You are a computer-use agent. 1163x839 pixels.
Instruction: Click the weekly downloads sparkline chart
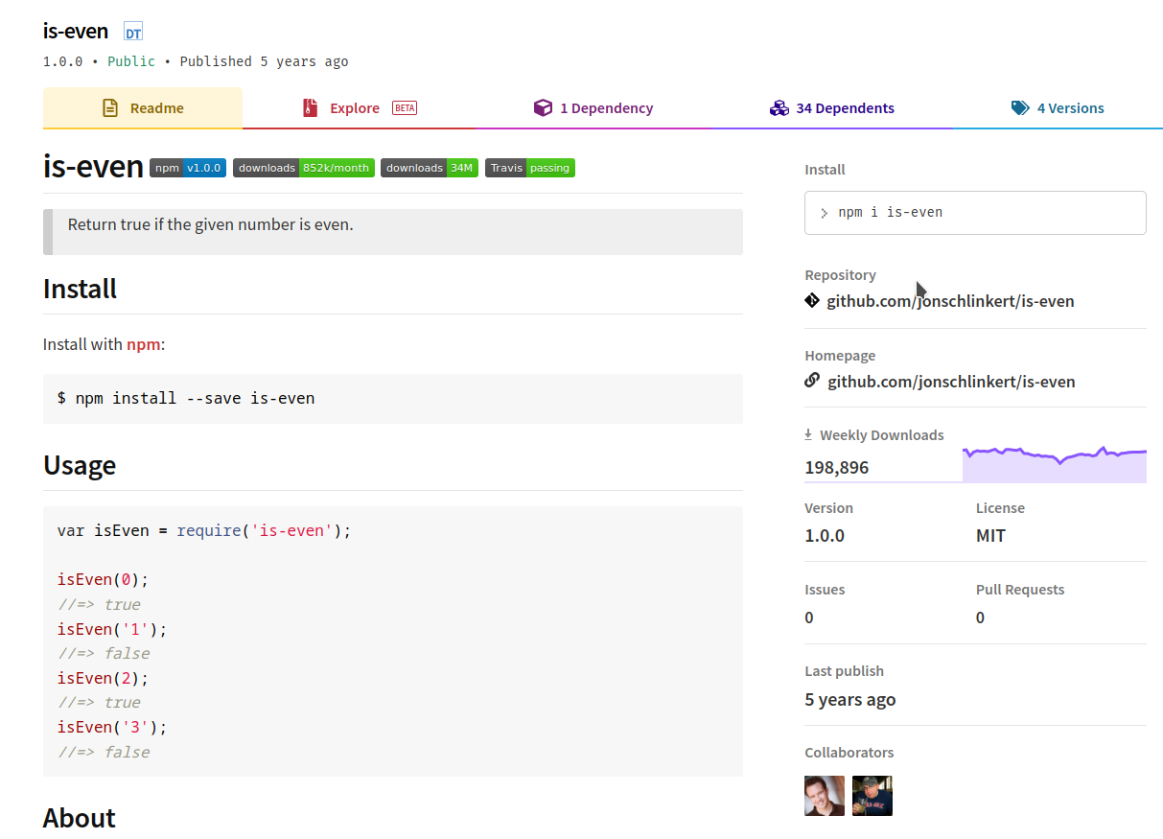[x=1055, y=464]
